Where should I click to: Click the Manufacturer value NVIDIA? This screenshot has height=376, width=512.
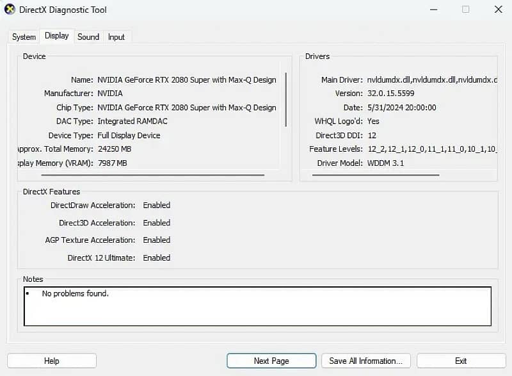[x=110, y=94]
